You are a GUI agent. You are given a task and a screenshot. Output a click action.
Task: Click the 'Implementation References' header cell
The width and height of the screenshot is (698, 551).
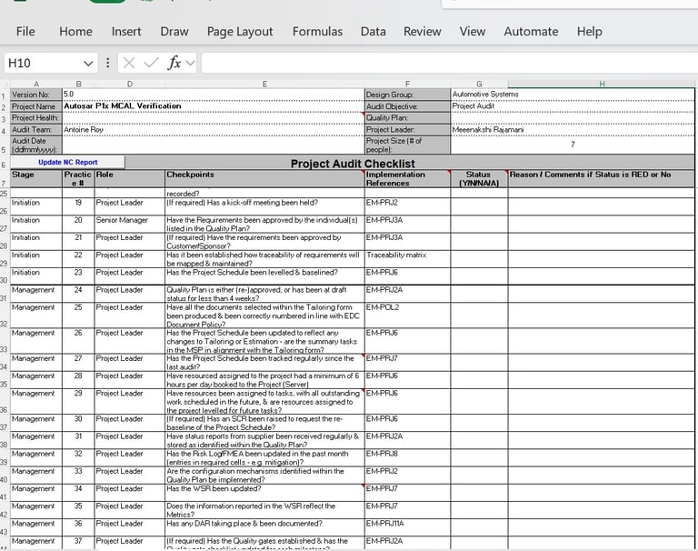[x=407, y=178]
